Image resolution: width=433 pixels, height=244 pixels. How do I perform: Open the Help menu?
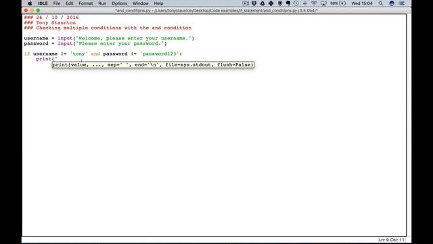point(158,3)
